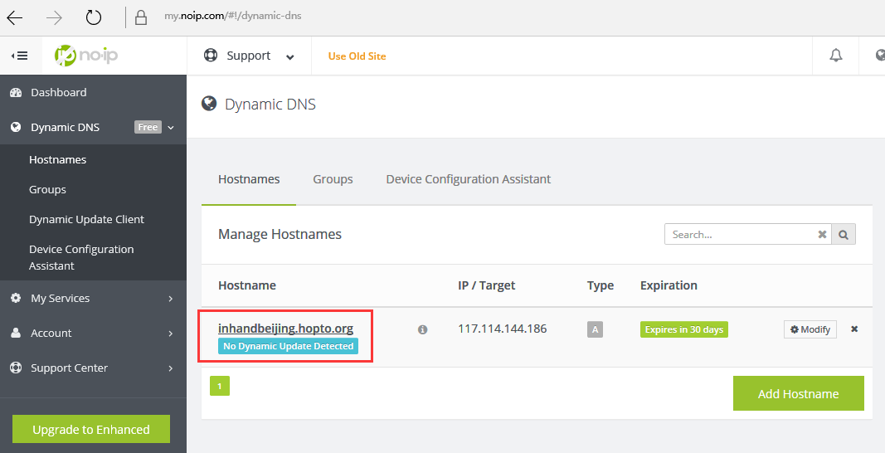Modify the inhandbeijing hostname
Viewport: 885px width, 453px height.
click(x=810, y=329)
